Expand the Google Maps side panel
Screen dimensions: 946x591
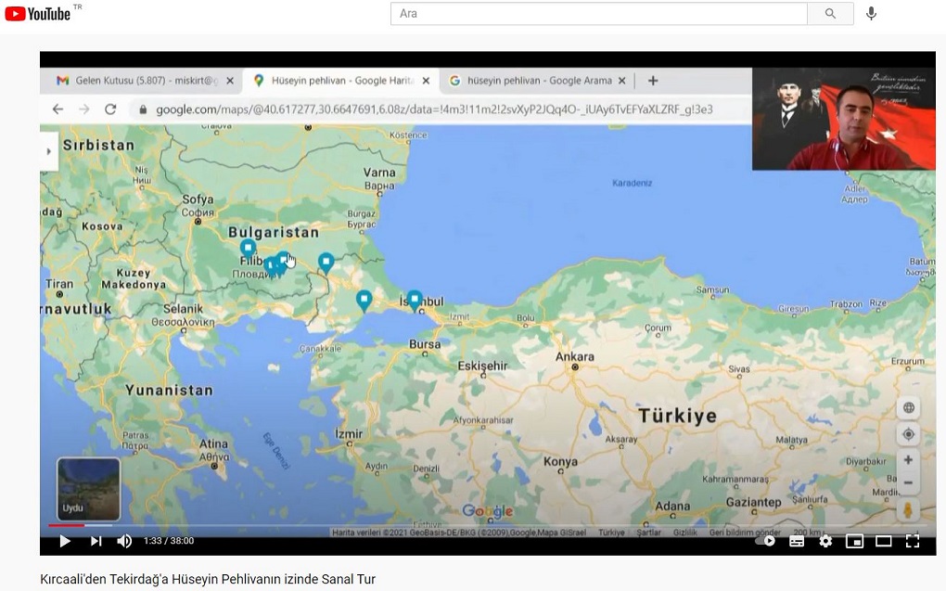click(x=49, y=151)
